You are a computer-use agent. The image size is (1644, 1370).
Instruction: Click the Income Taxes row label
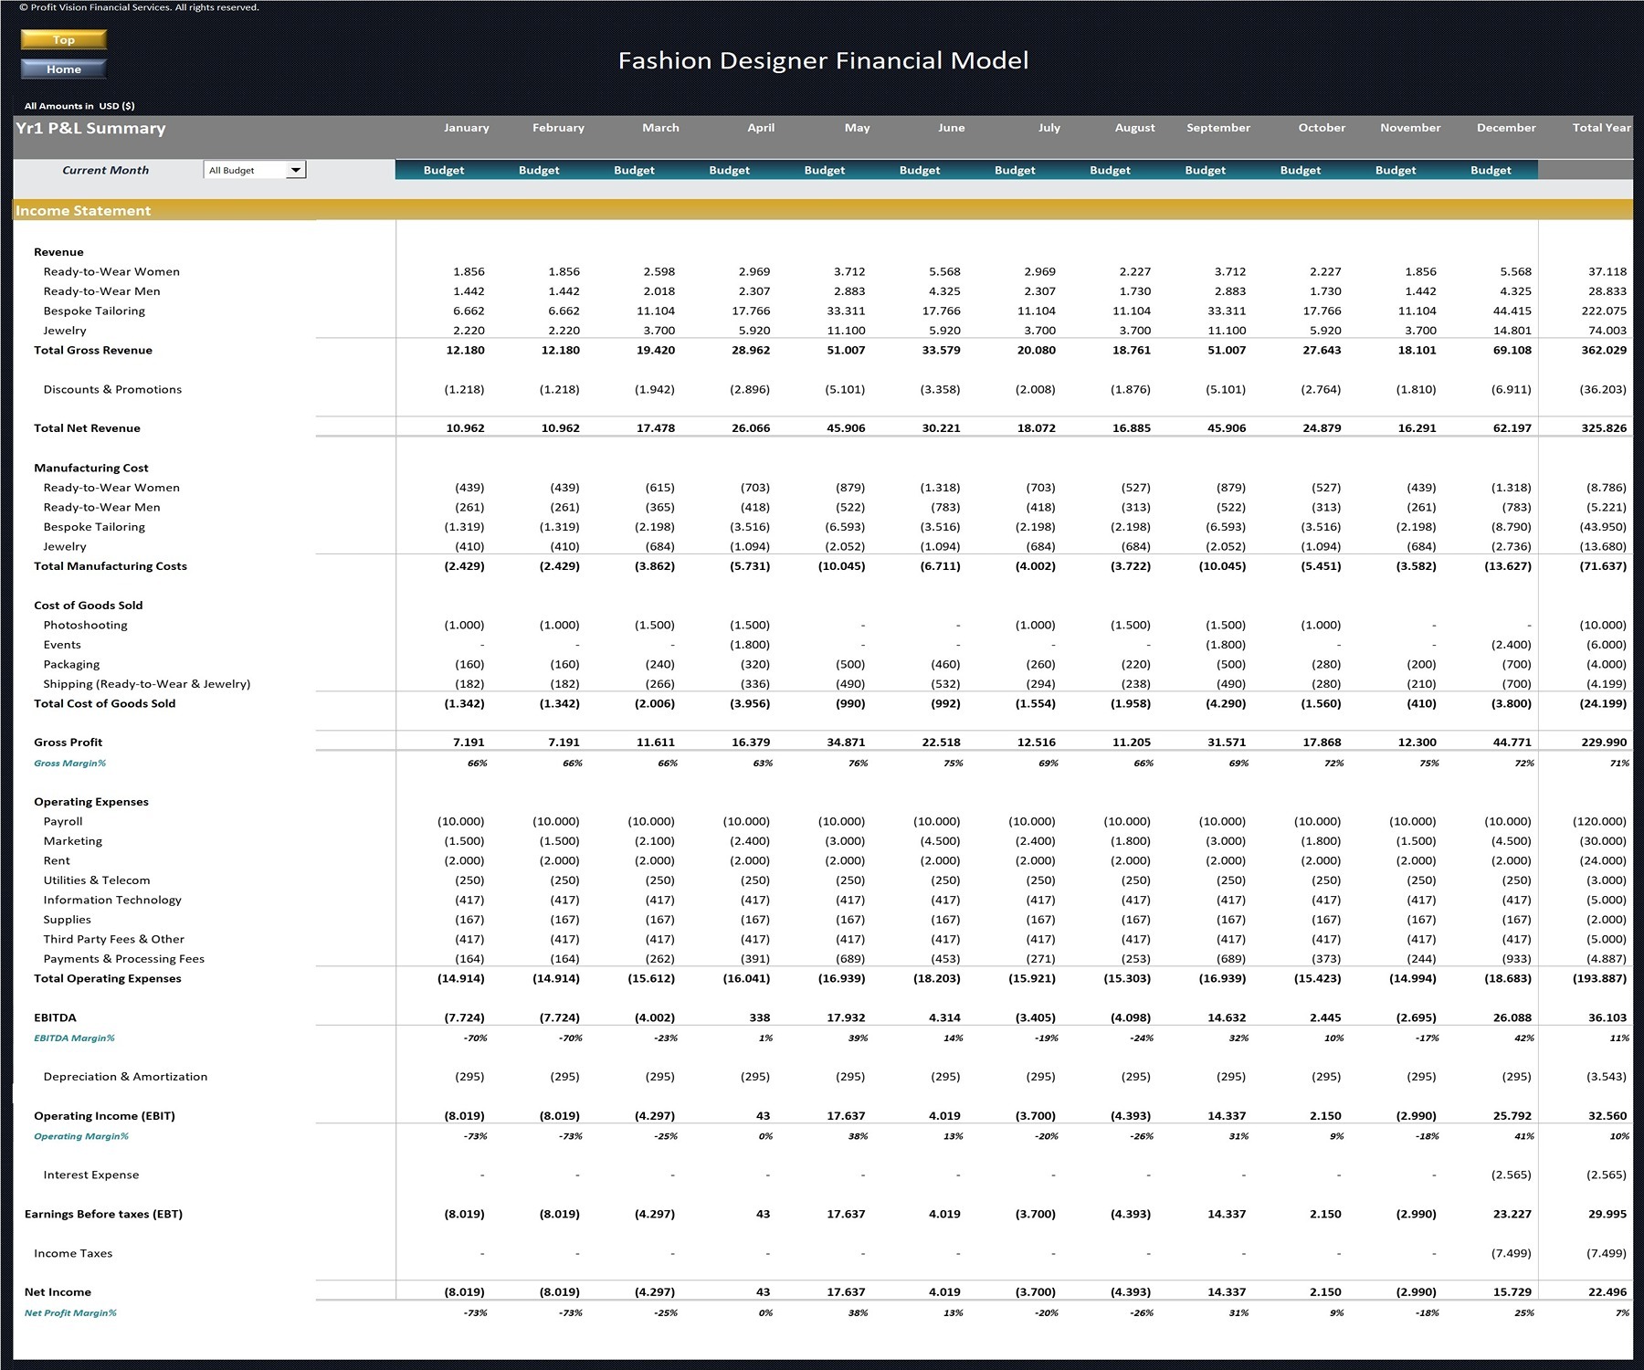pyautogui.click(x=73, y=1253)
